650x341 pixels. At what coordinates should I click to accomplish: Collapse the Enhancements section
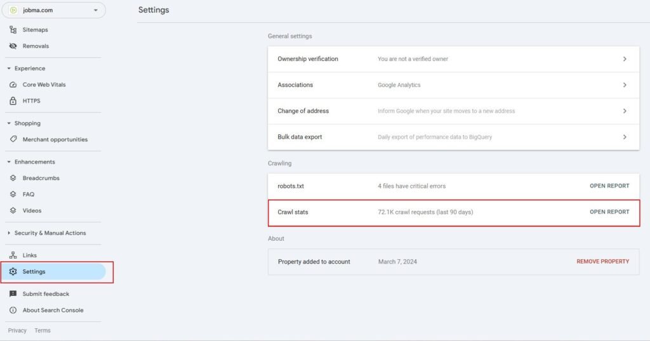[9, 162]
